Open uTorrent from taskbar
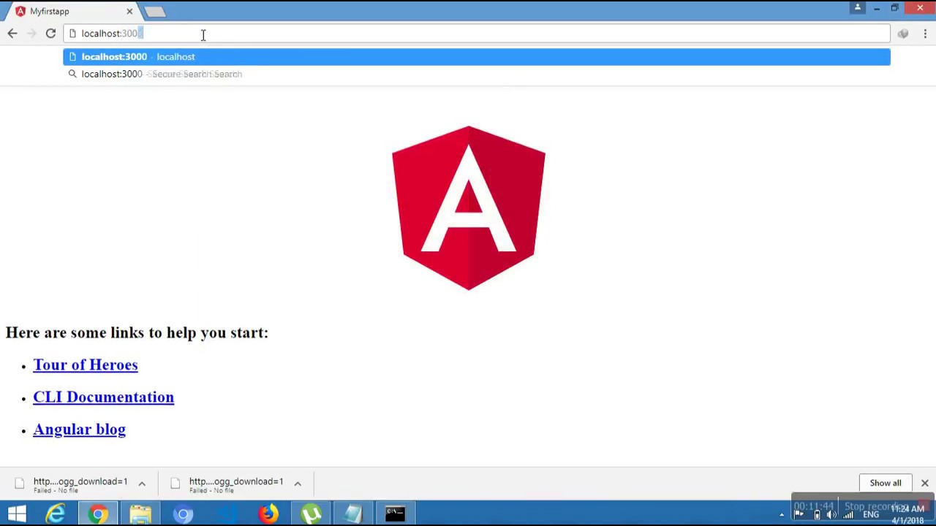This screenshot has height=526, width=936. click(x=310, y=514)
